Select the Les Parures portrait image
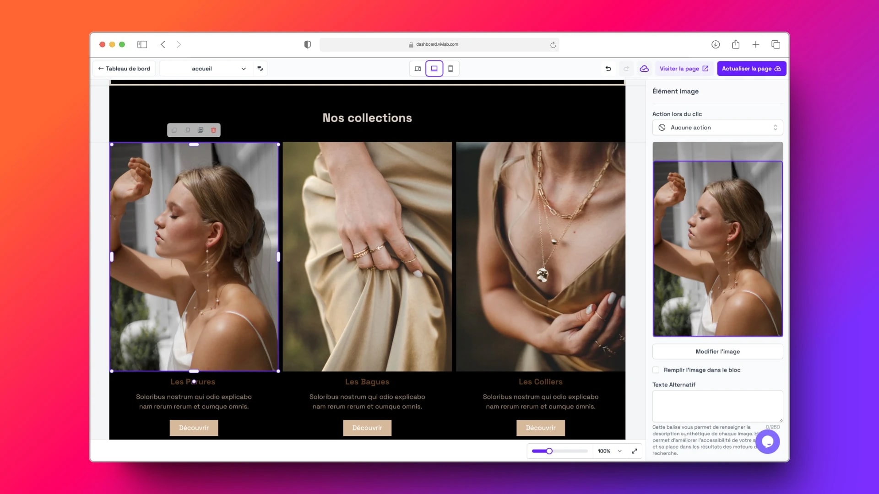879x494 pixels. (194, 257)
